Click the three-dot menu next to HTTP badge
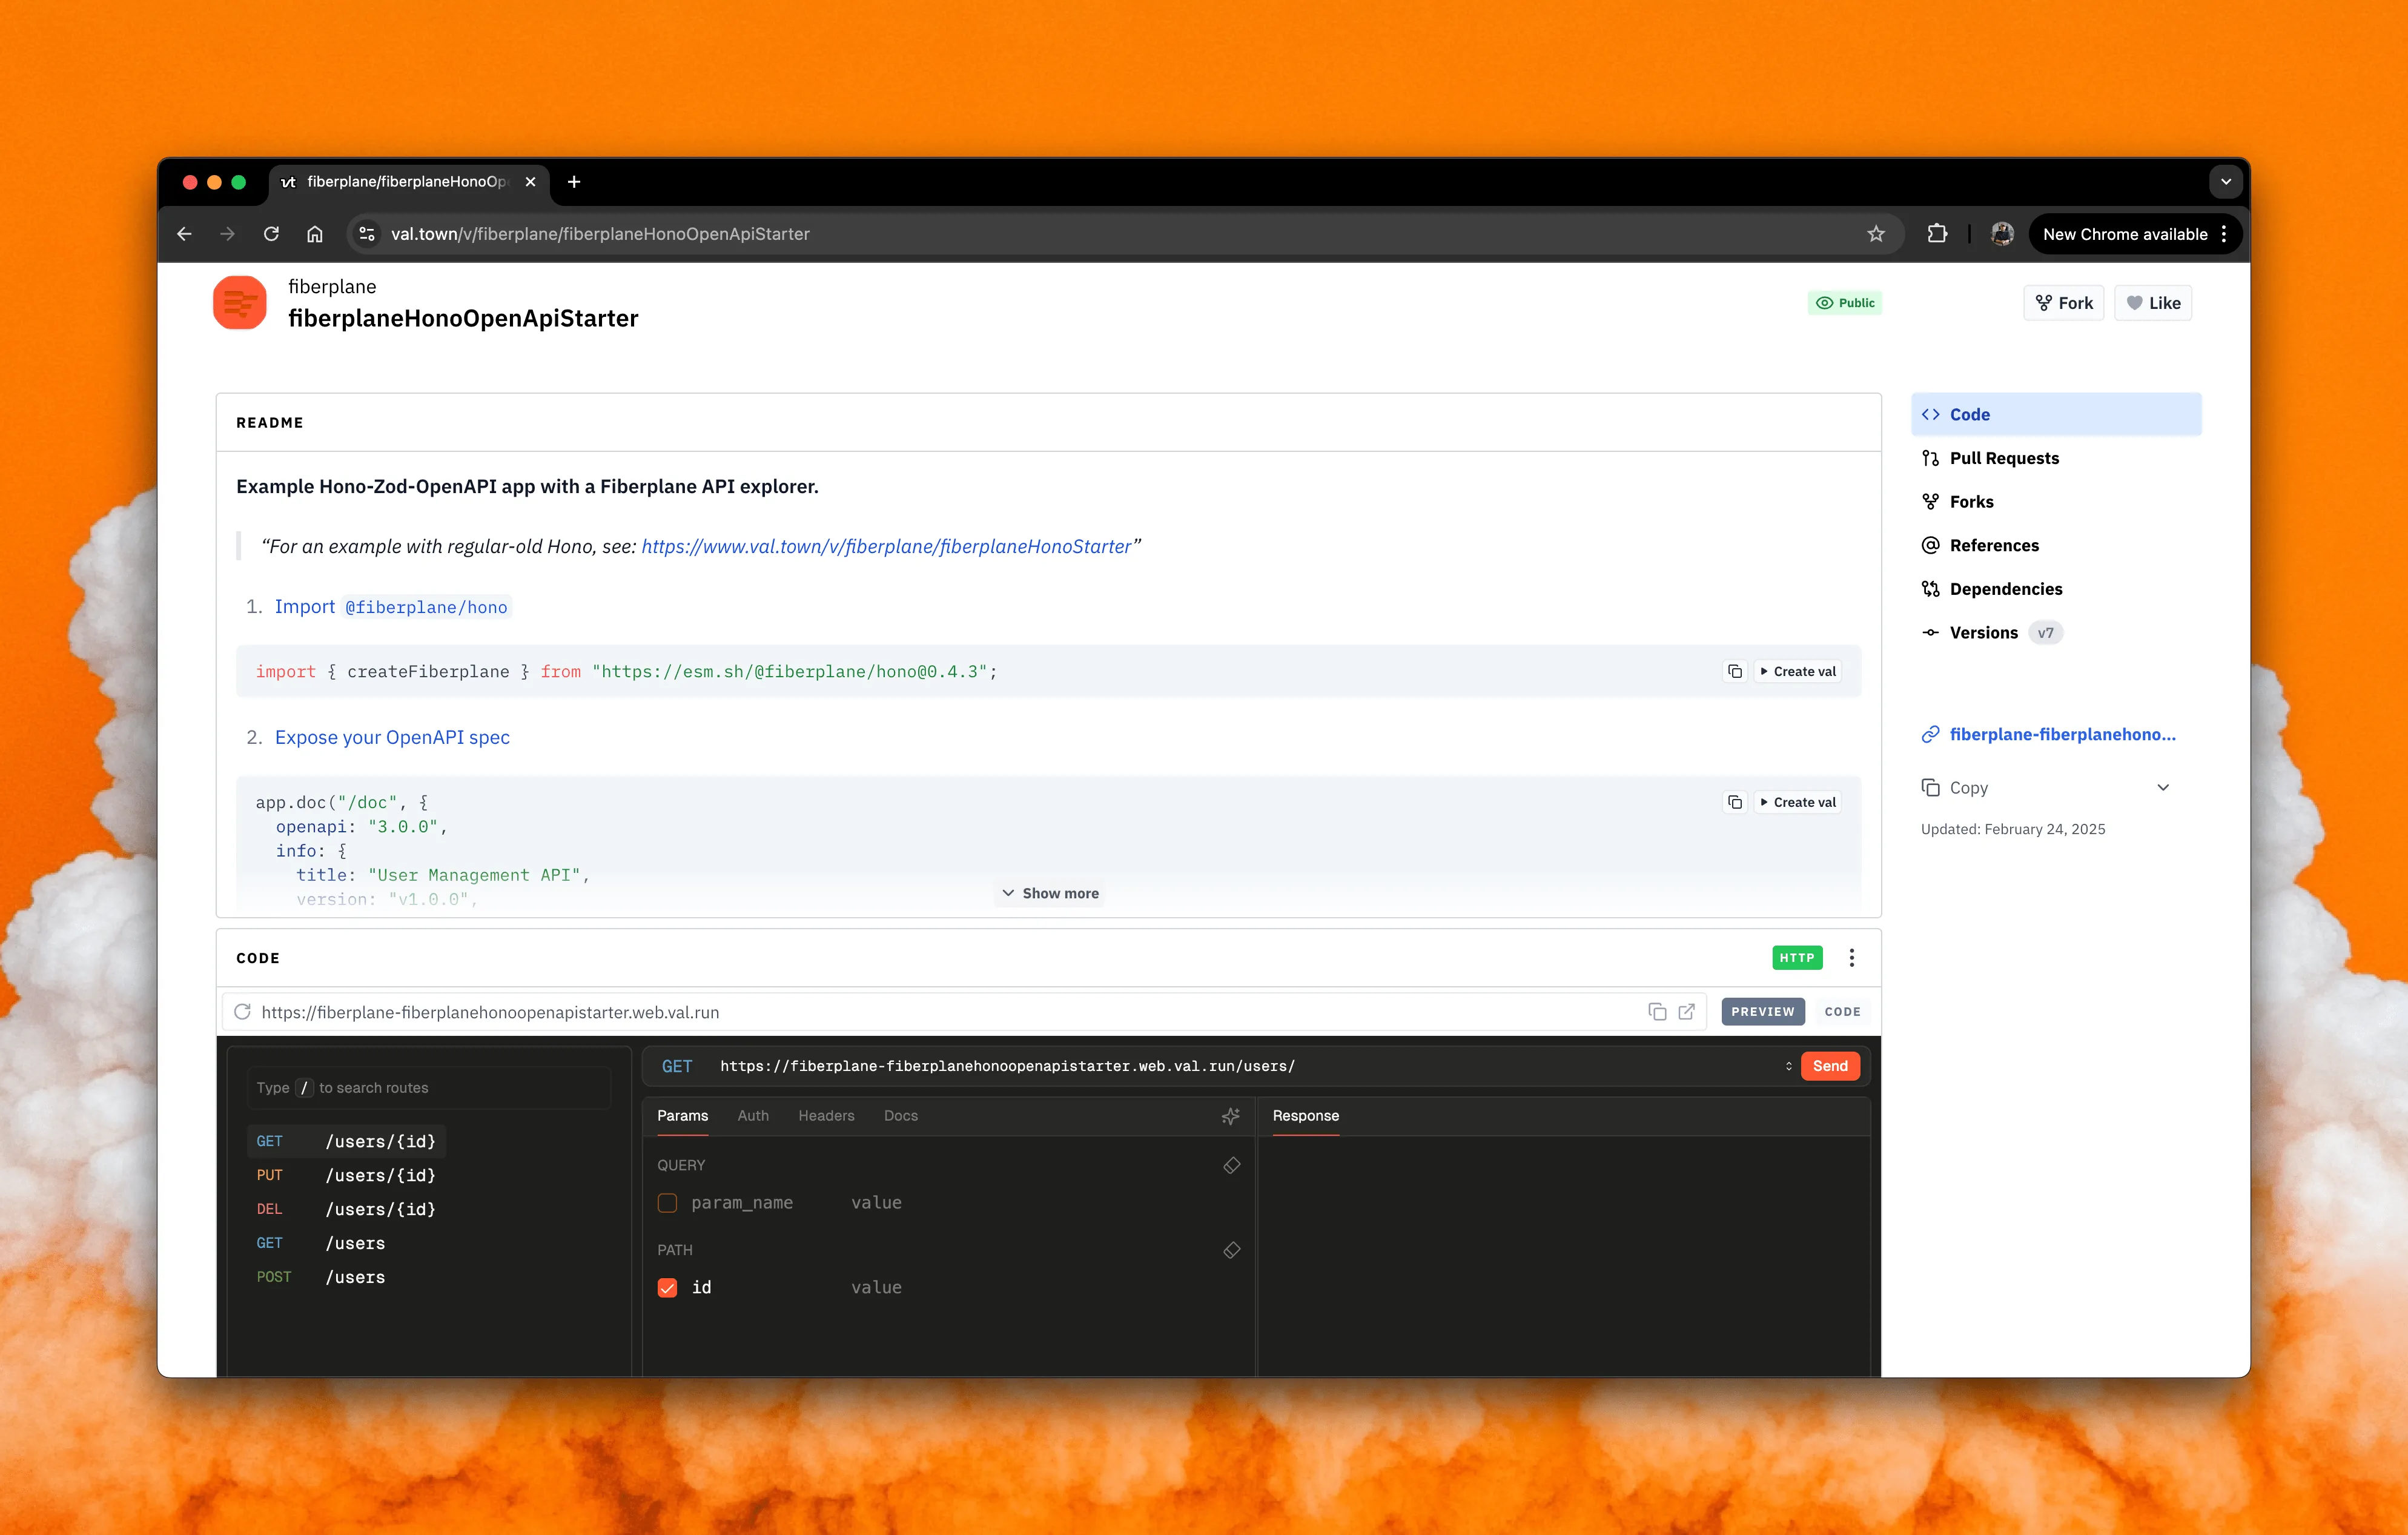The height and width of the screenshot is (1535, 2408). click(x=1851, y=958)
